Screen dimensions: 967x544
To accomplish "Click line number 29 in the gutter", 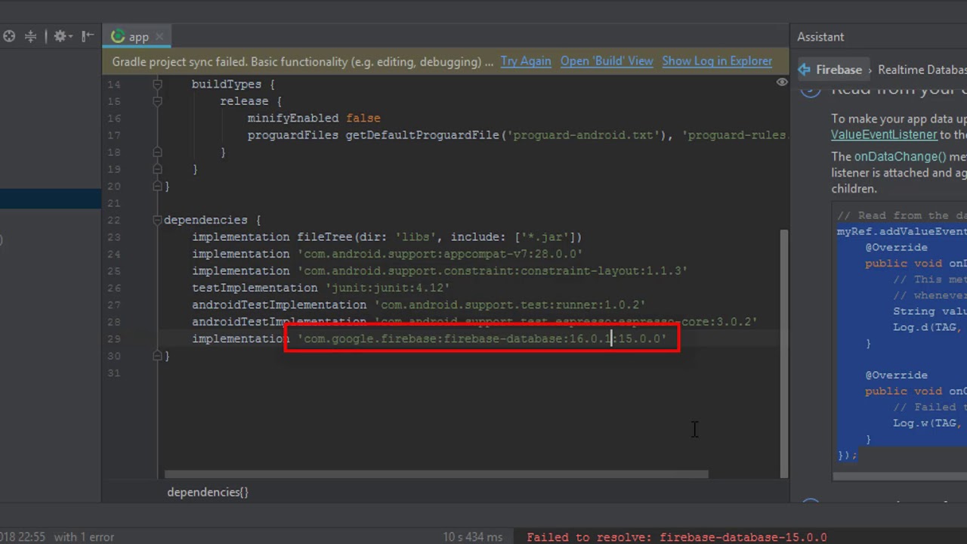I will 113,338.
